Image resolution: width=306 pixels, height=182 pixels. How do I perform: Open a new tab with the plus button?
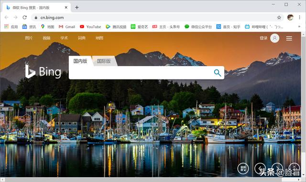pyautogui.click(x=77, y=8)
